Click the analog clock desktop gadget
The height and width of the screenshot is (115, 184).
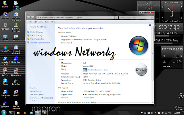[172, 11]
